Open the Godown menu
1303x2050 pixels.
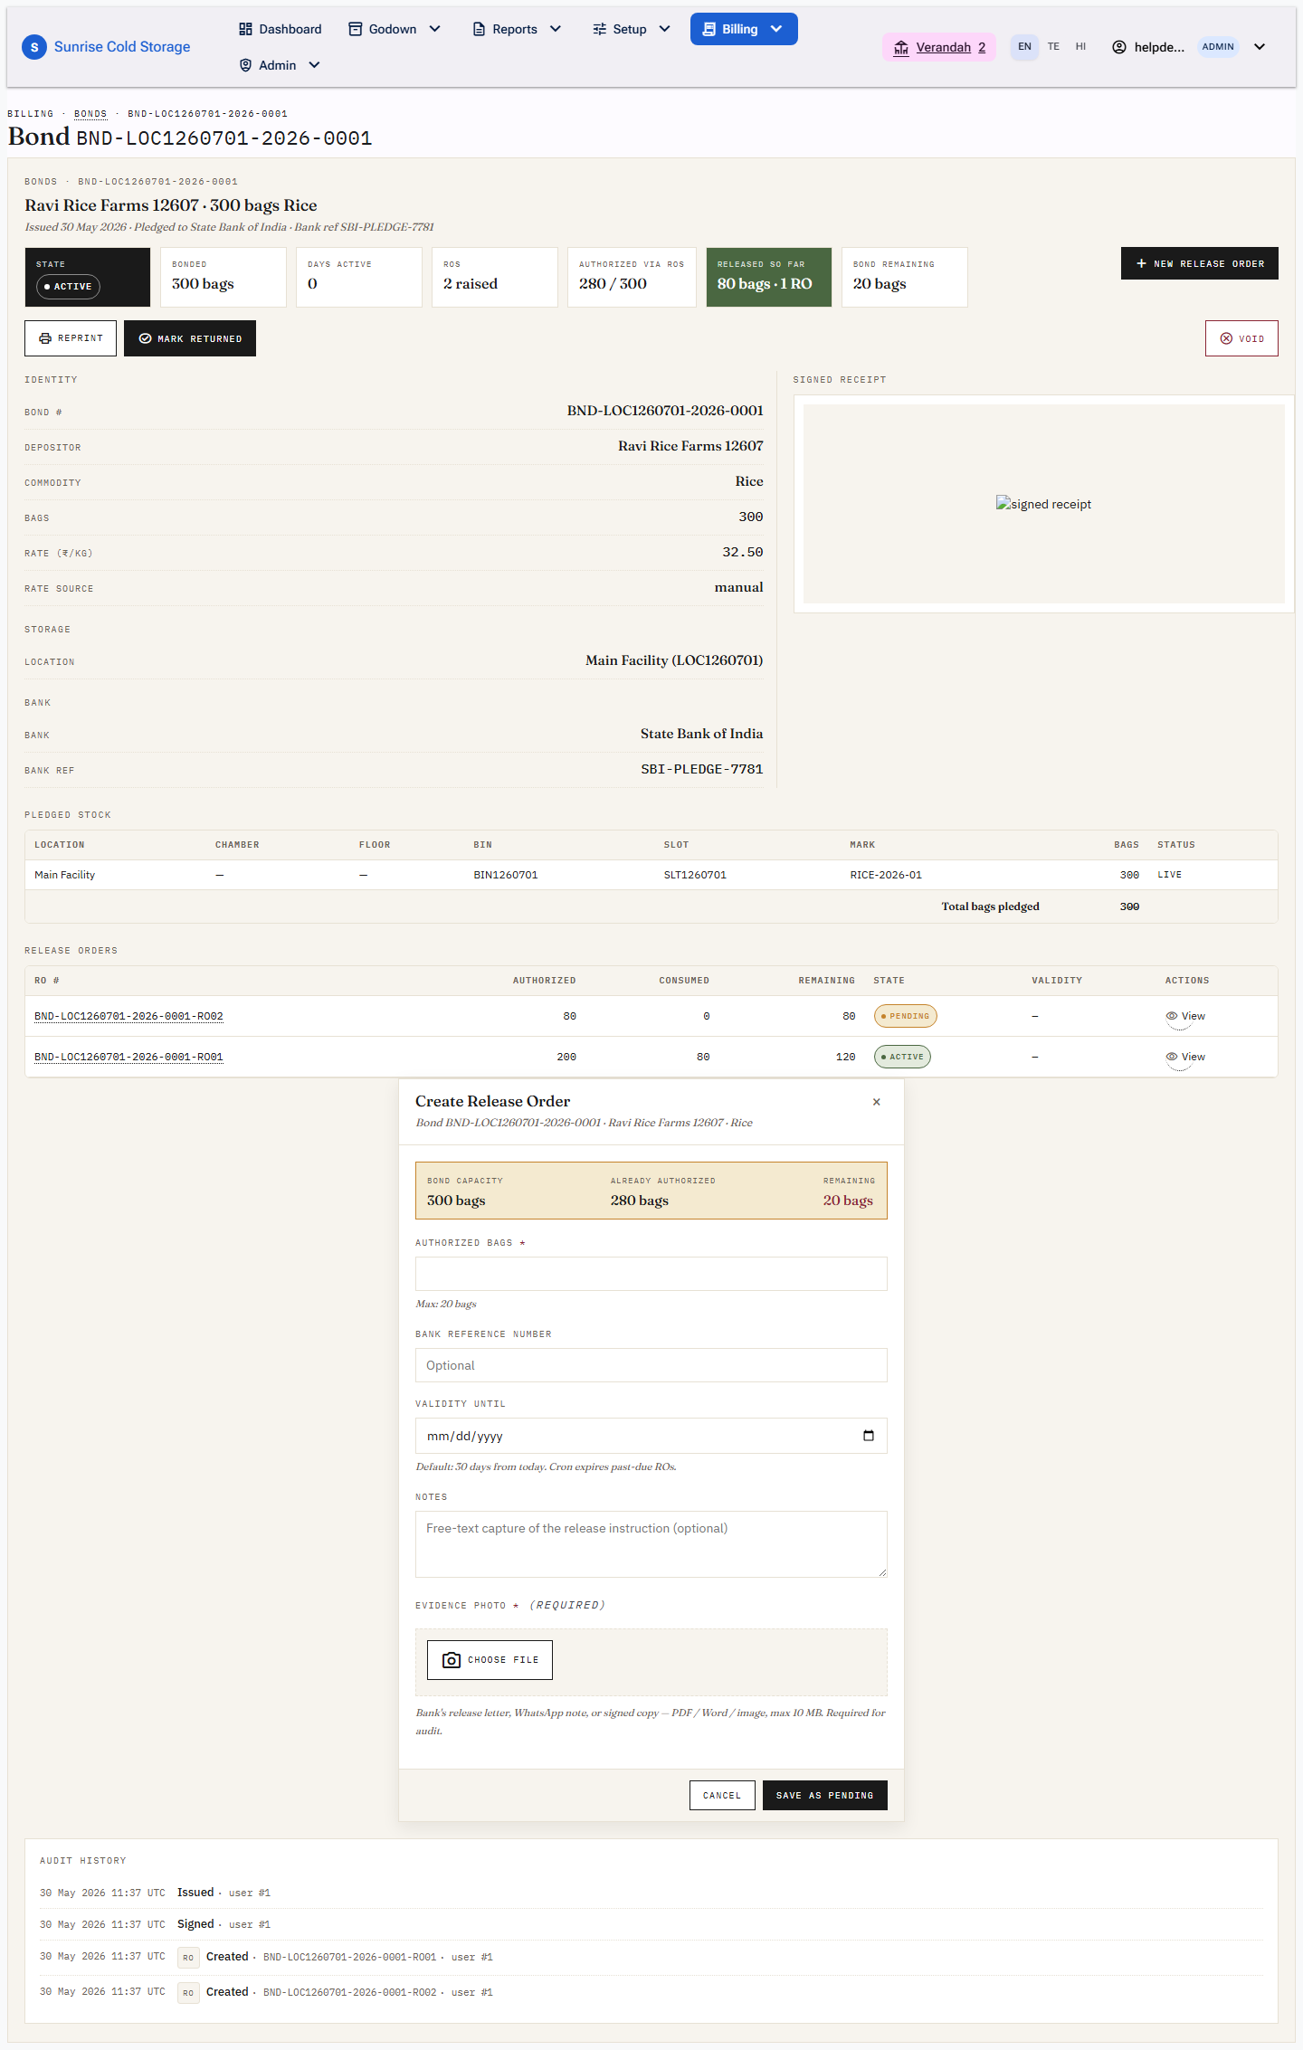[395, 29]
